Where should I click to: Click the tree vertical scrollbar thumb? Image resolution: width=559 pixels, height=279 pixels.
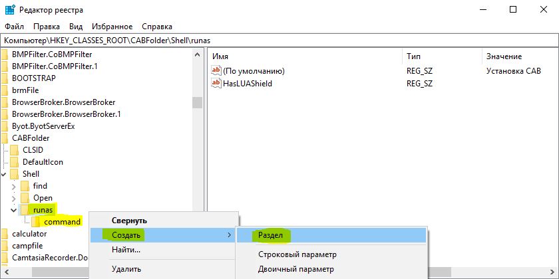click(197, 102)
